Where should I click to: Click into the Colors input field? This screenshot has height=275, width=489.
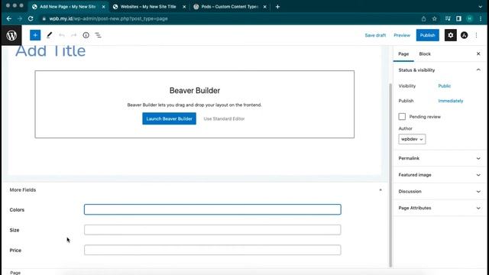[x=212, y=209]
